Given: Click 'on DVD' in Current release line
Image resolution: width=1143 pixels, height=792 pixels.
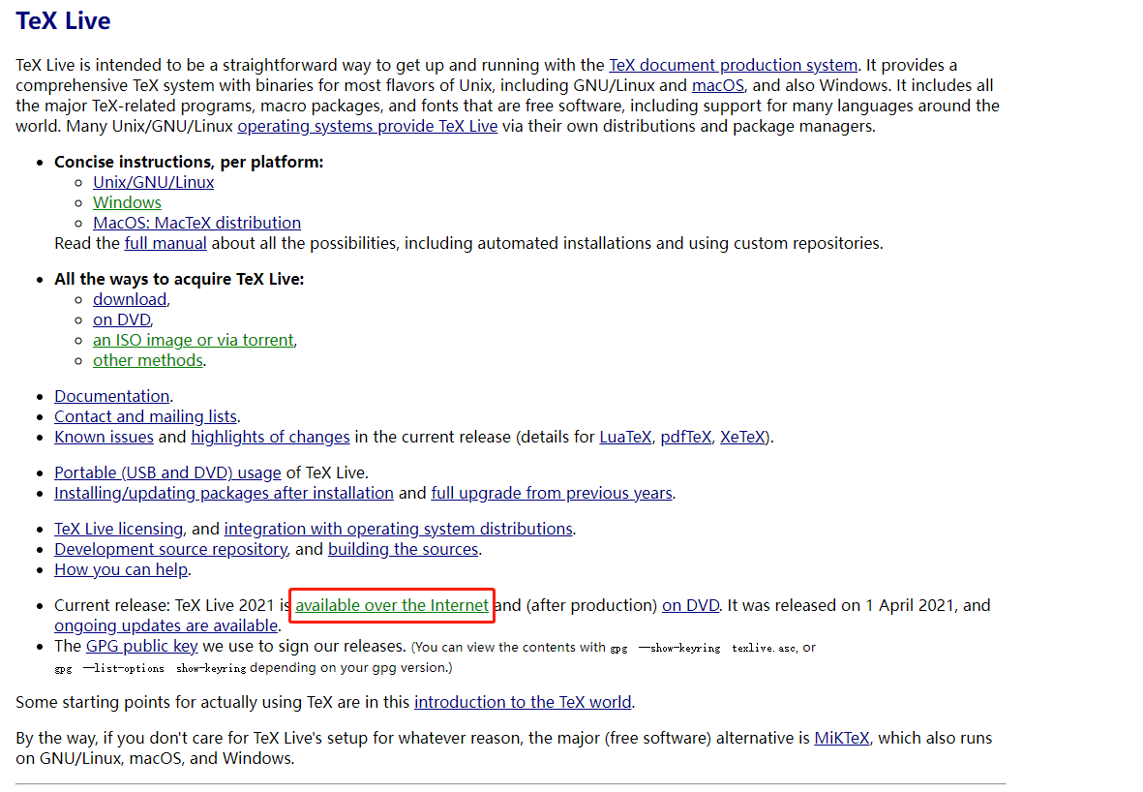Looking at the screenshot, I should pyautogui.click(x=691, y=606).
